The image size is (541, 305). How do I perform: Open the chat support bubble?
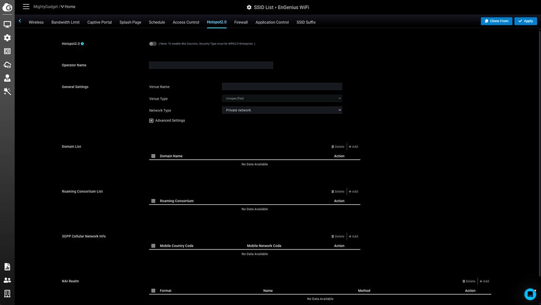(x=530, y=294)
